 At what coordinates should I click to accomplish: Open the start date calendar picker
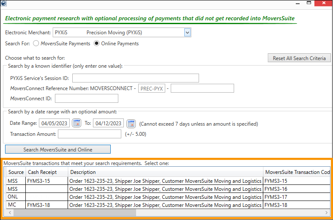pyautogui.click(x=76, y=124)
